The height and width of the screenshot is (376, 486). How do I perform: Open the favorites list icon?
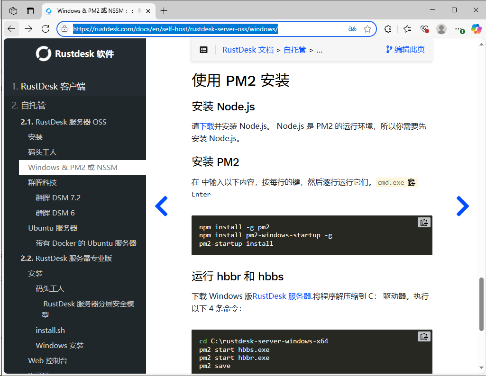407,29
